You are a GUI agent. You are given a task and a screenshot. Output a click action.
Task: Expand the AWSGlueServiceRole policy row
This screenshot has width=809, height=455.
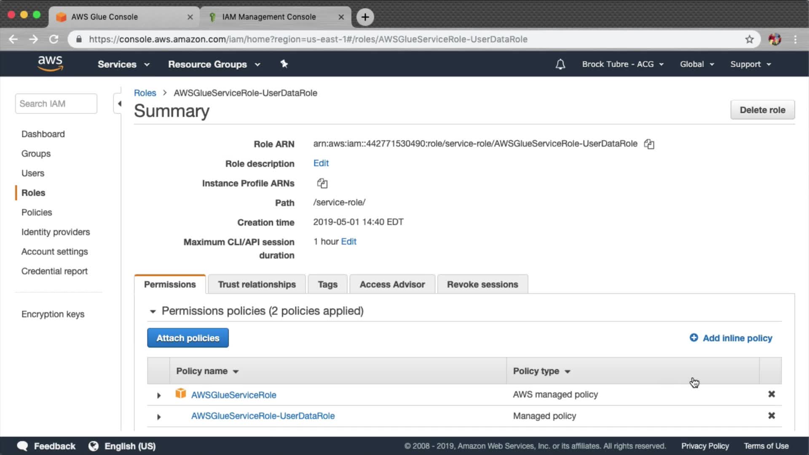pos(159,395)
